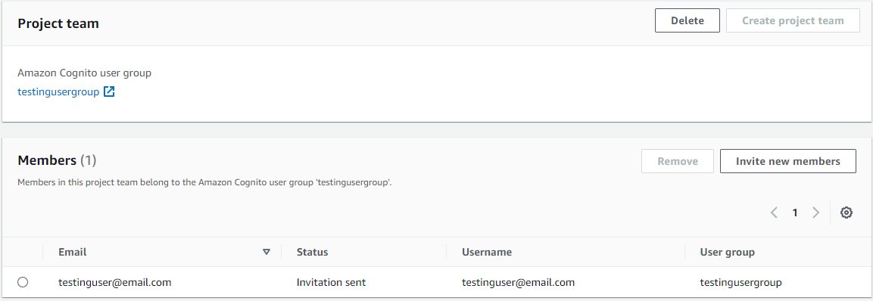Click the testinguser@email.com username cell
Image resolution: width=873 pixels, height=301 pixels.
[519, 282]
